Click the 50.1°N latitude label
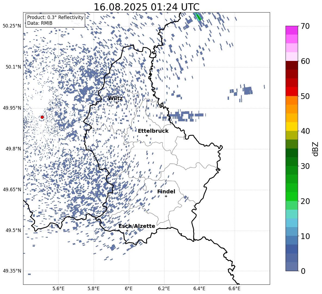 point(13,67)
